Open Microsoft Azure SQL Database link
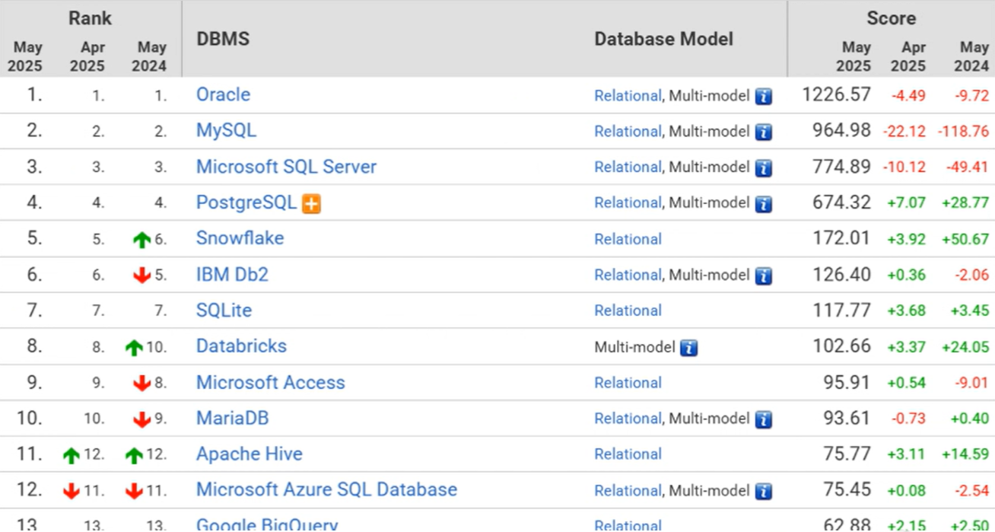The image size is (995, 532). point(326,490)
